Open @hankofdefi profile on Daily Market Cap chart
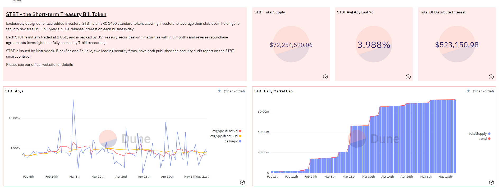This screenshot has width=501, height=189. coord(483,91)
